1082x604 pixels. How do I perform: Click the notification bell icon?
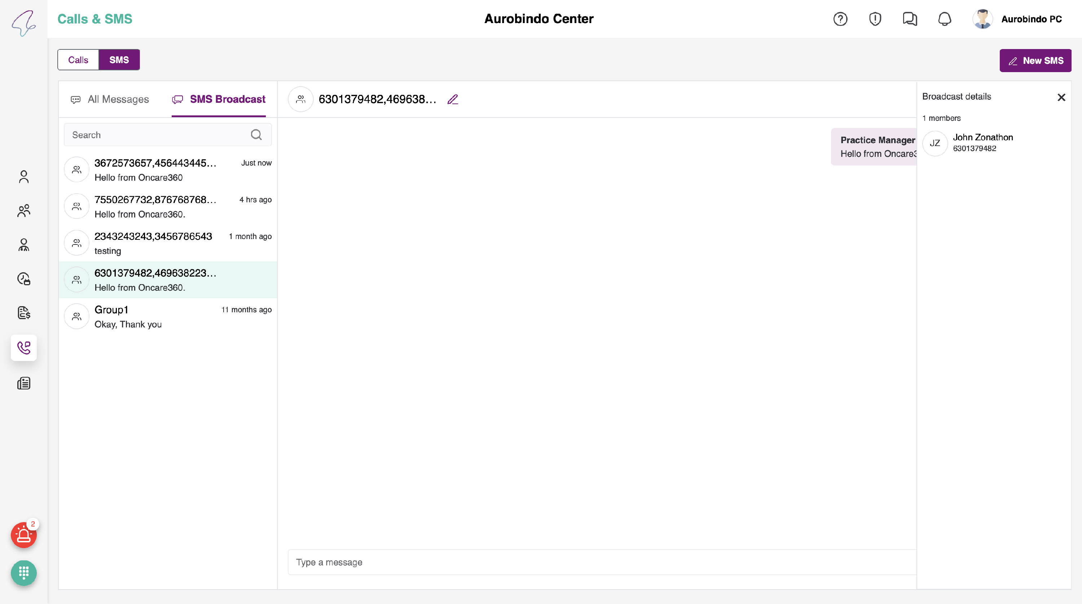945,19
